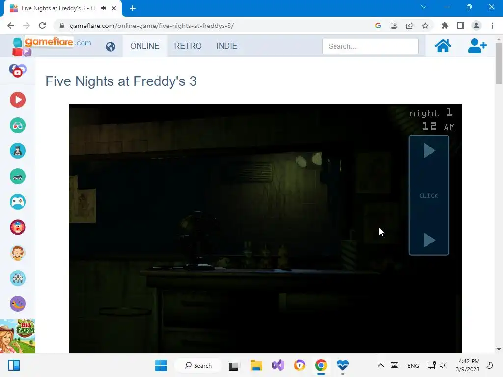Open the taskbar clock and date
The image size is (503, 377).
click(468, 365)
